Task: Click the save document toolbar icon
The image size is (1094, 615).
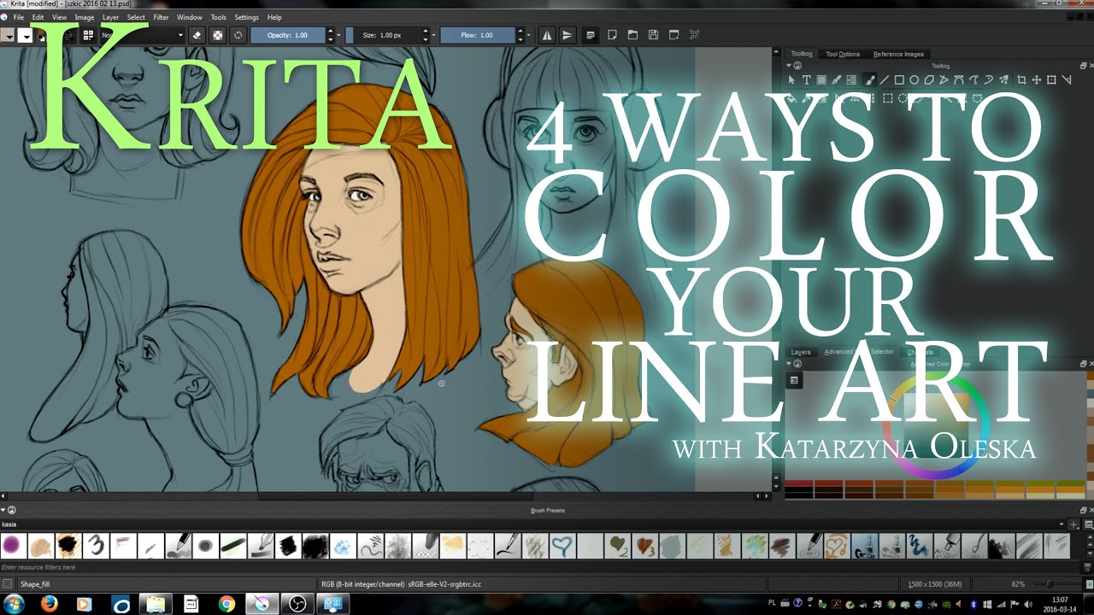Action: tap(653, 35)
